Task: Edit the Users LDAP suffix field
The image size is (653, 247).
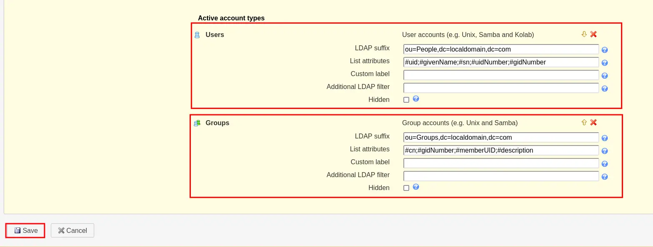Action: point(501,49)
